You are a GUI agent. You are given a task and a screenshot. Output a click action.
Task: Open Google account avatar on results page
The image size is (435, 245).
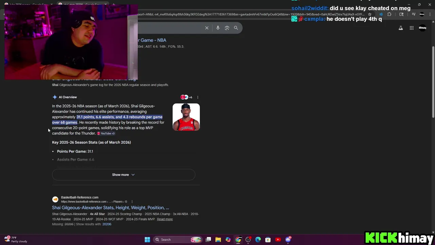click(422, 28)
